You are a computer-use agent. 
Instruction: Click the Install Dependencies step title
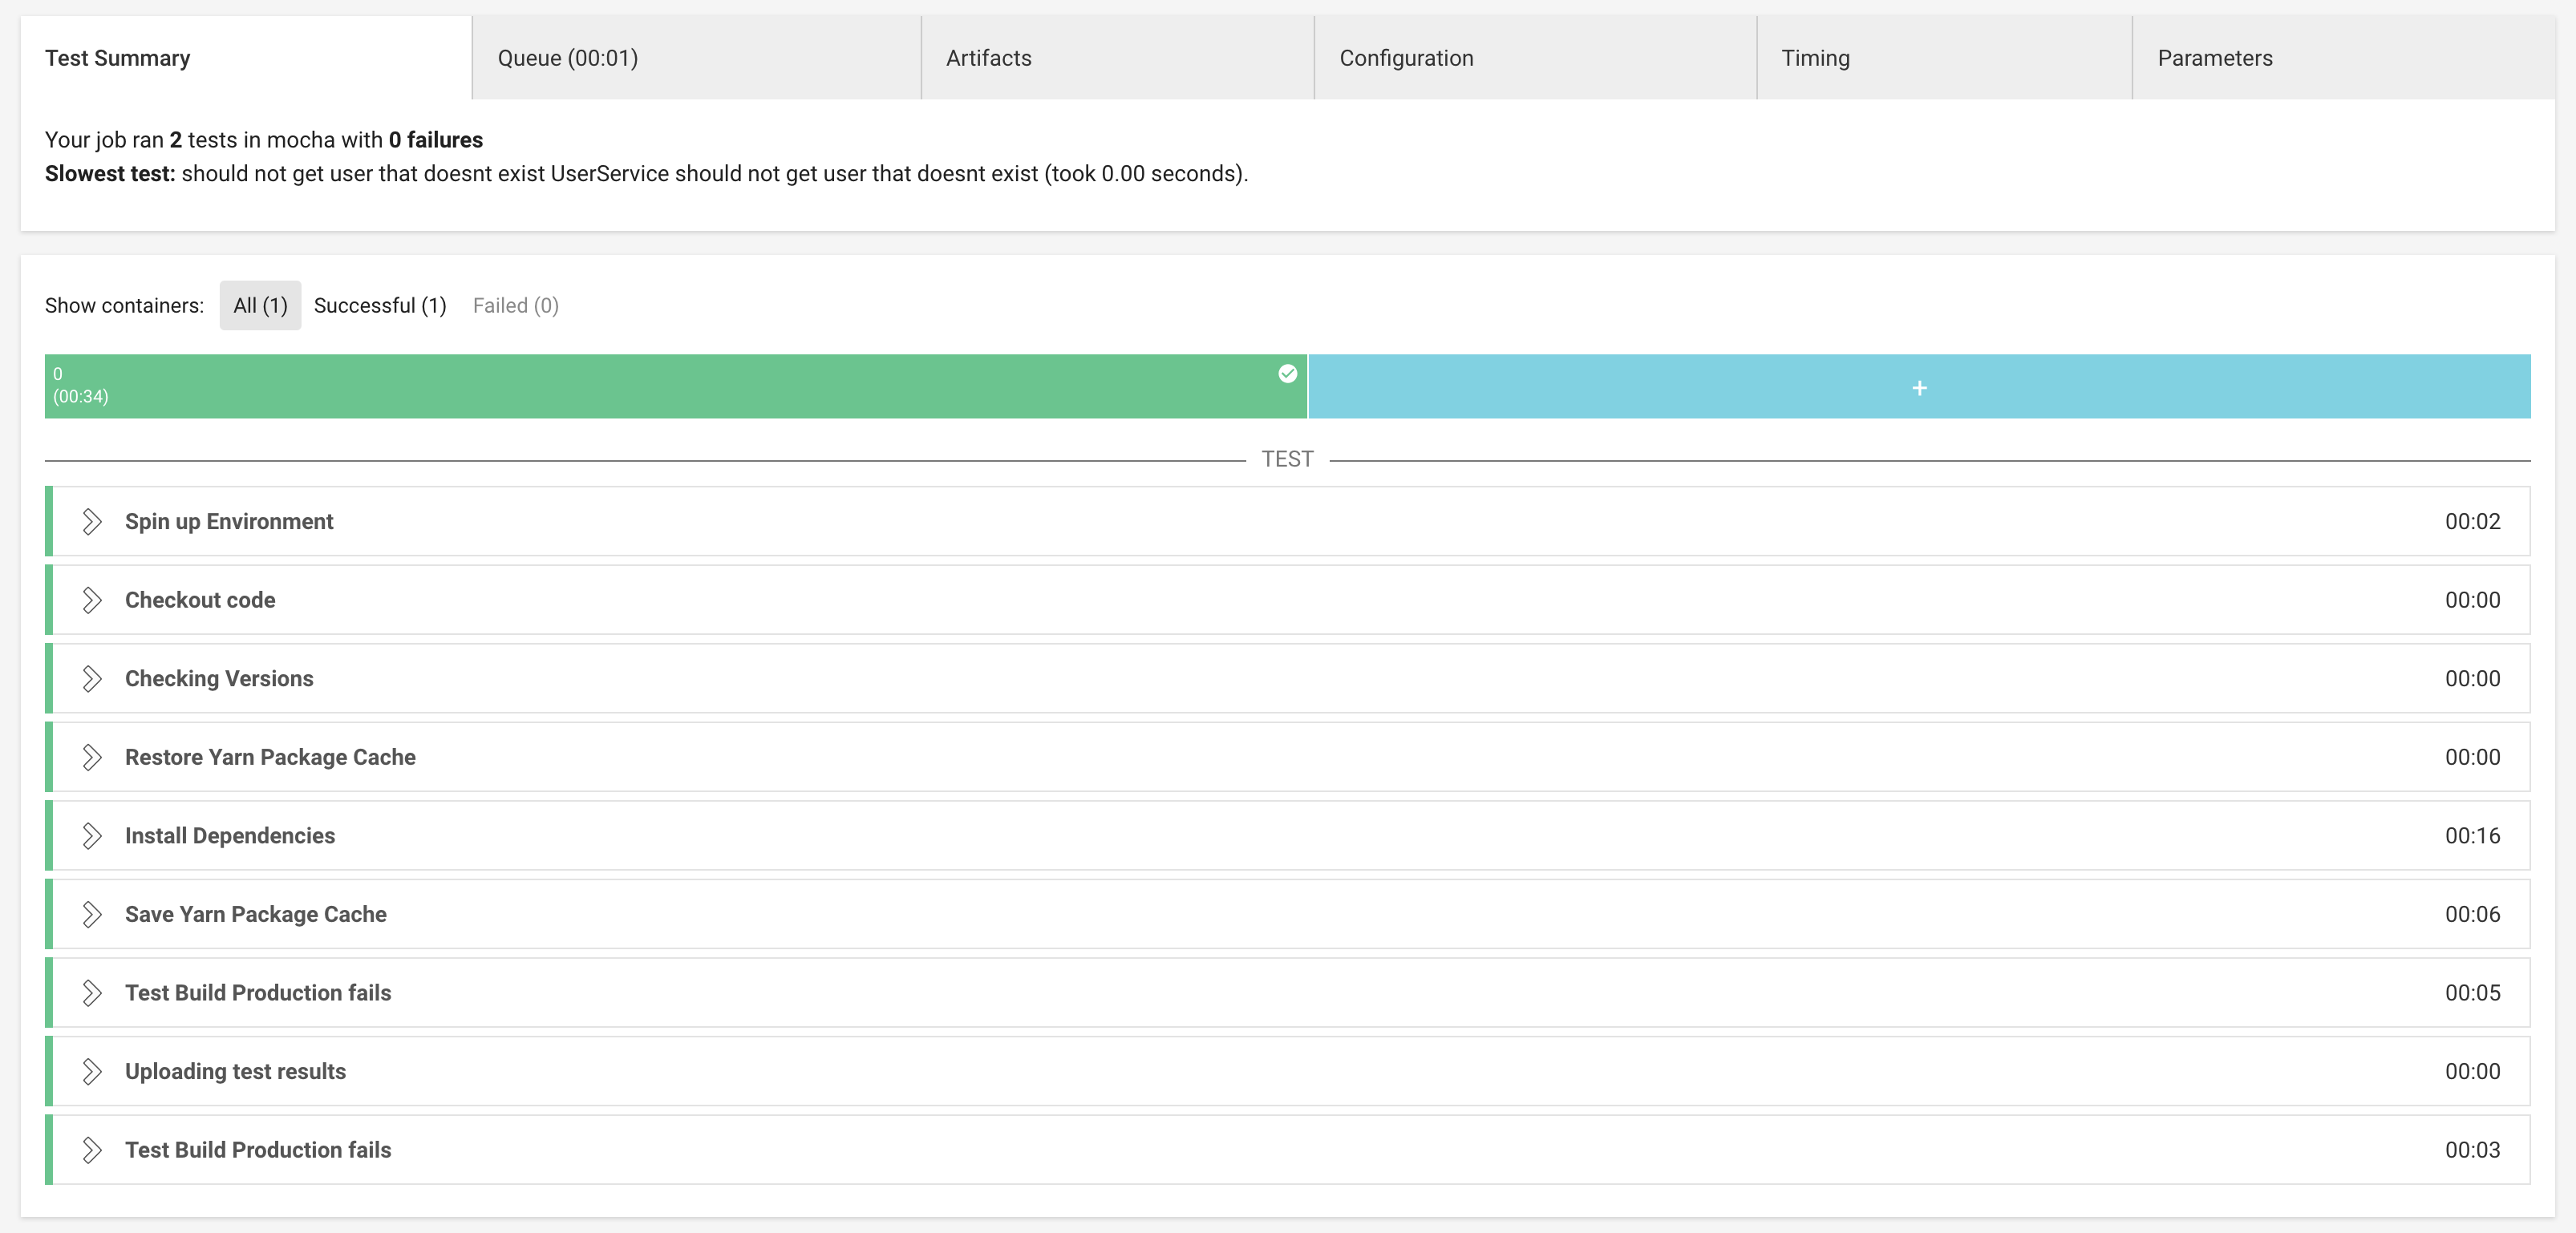(230, 836)
